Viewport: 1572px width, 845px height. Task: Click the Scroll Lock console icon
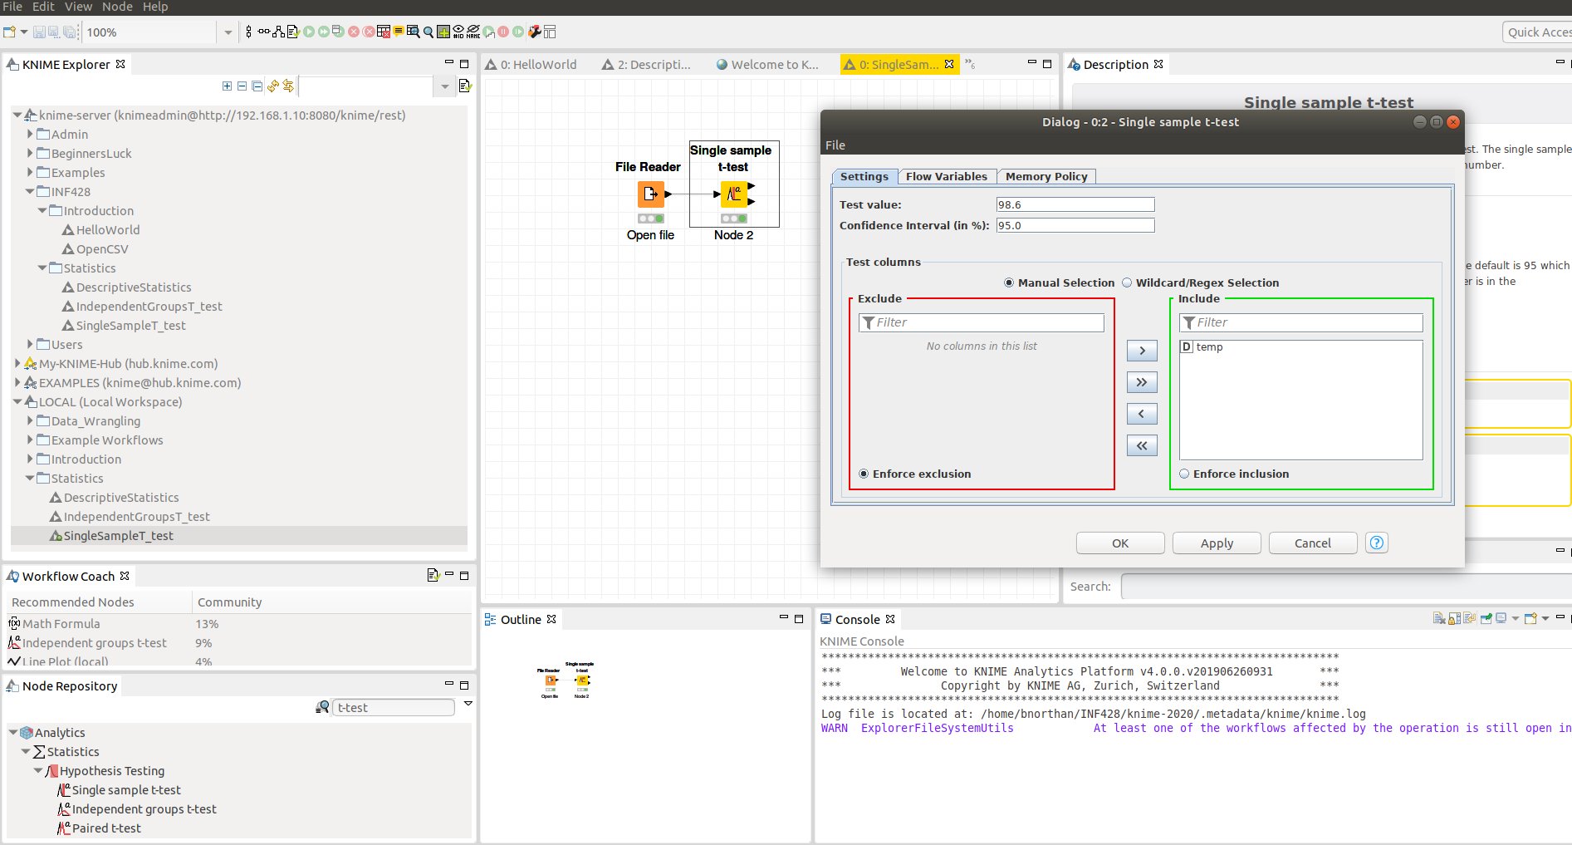[1454, 618]
